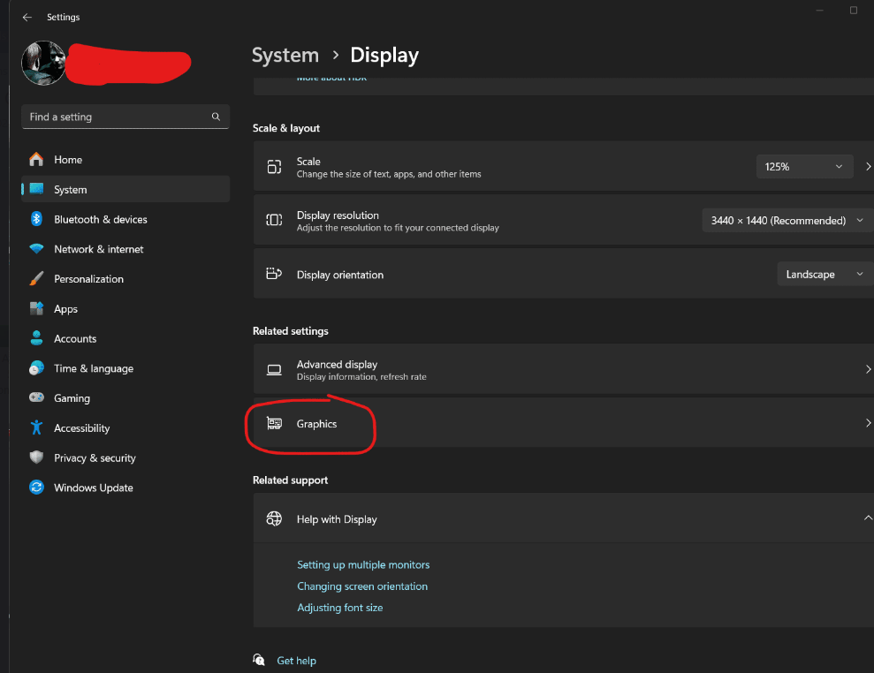
Task: Click the Personalization paintbrush icon
Action: (x=36, y=279)
